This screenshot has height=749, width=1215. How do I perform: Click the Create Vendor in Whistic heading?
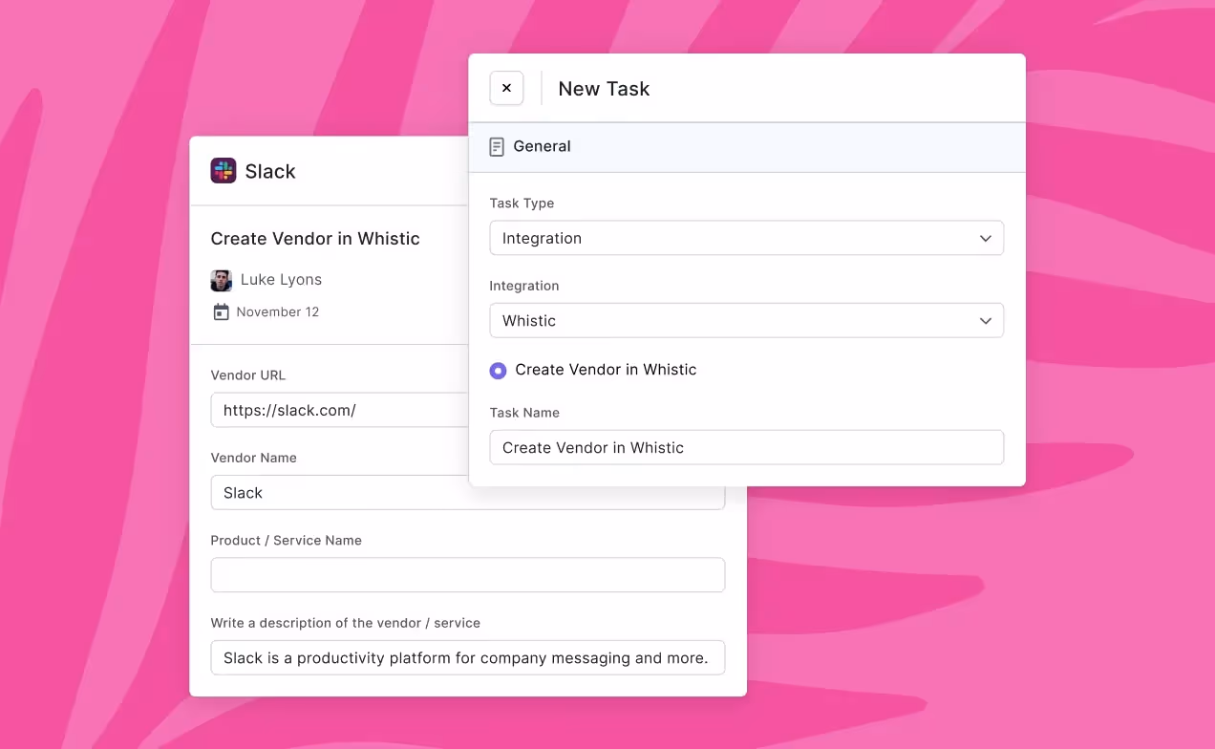click(x=315, y=239)
